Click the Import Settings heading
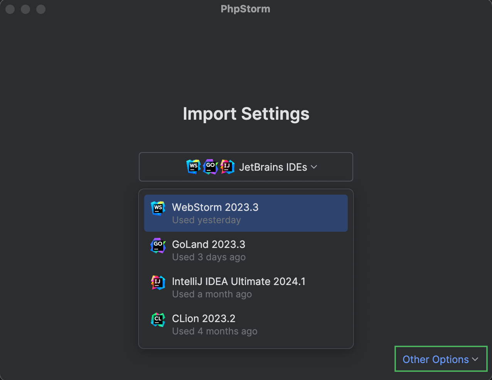Image resolution: width=492 pixels, height=380 pixels. (246, 114)
